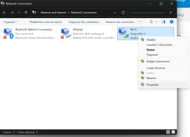The image size is (190, 137).
Task: Switch to details view in status bar
Action: click(168, 132)
